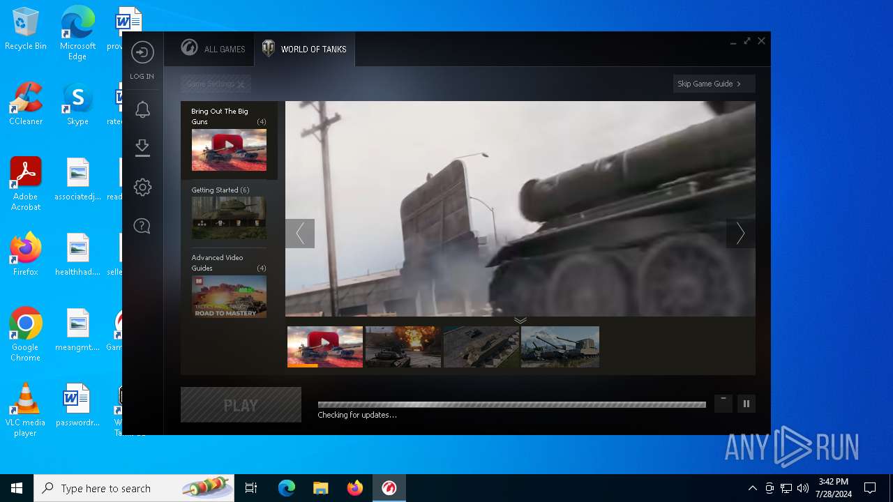Open the settings gear in sidebar
Image resolution: width=893 pixels, height=502 pixels.
click(x=142, y=187)
